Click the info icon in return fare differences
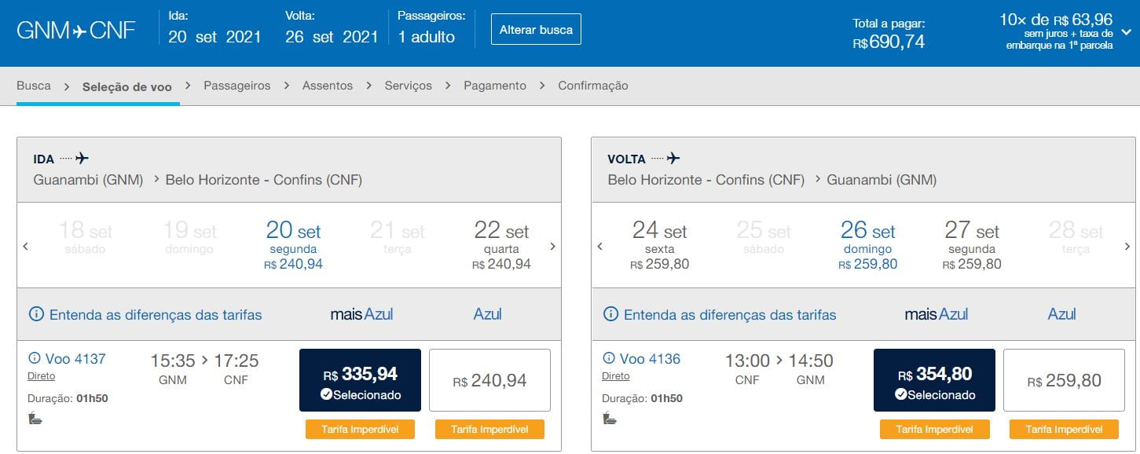This screenshot has height=454, width=1140. (610, 314)
